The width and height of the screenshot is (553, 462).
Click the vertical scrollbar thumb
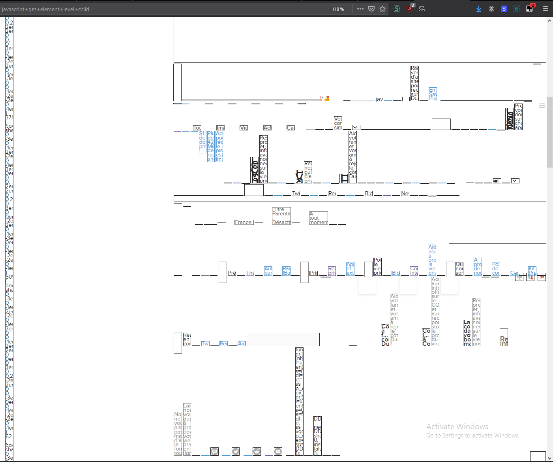(x=549, y=132)
